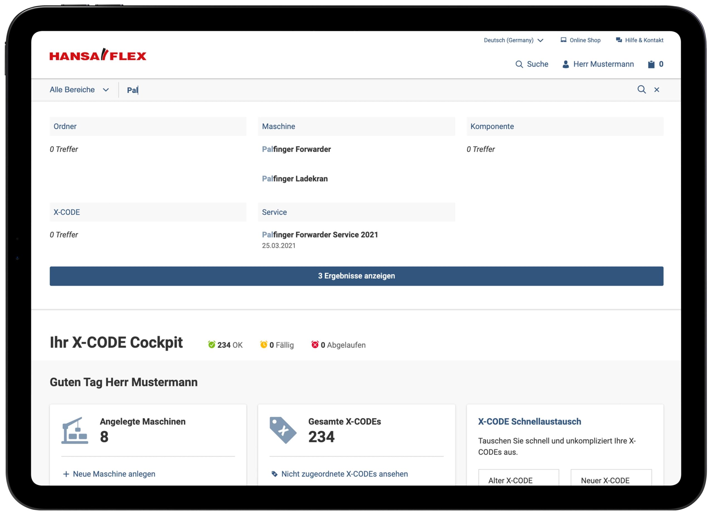The image size is (713, 517).
Task: Click the magnifier icon in search bar
Action: point(641,90)
